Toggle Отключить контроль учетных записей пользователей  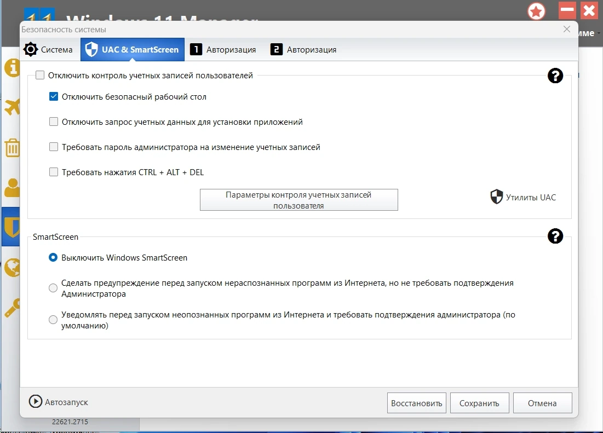[40, 75]
